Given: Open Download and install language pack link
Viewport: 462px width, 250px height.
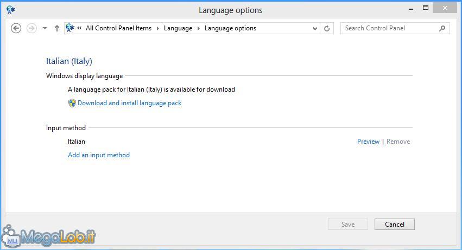Looking at the screenshot, I should 129,103.
